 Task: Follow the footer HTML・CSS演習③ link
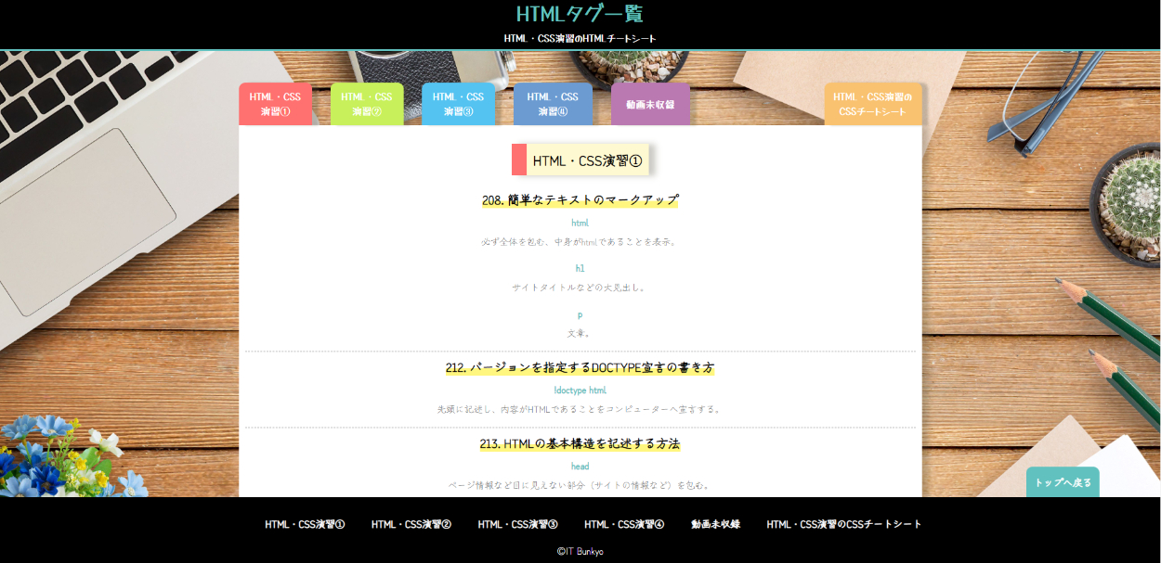coord(518,524)
